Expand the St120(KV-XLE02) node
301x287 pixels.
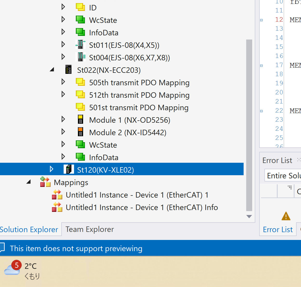(51, 169)
